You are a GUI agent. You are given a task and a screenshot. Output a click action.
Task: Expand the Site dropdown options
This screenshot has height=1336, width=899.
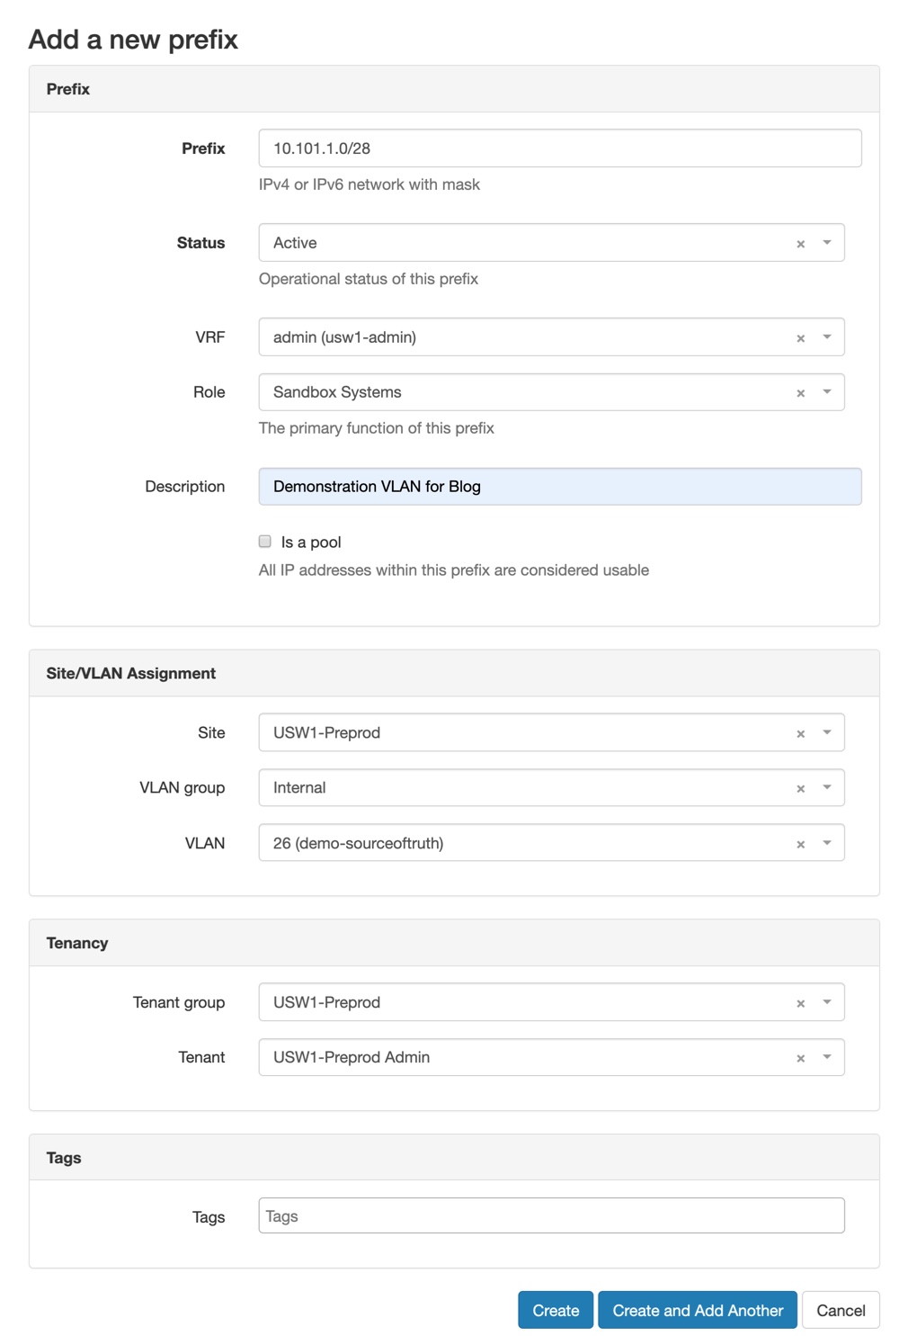[x=827, y=733]
